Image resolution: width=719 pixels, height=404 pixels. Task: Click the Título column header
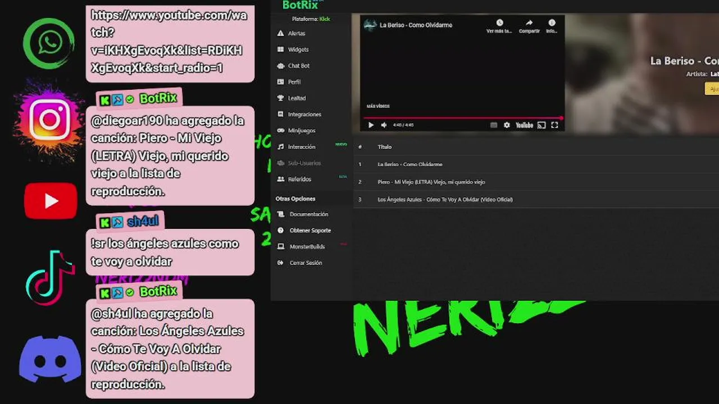[385, 147]
